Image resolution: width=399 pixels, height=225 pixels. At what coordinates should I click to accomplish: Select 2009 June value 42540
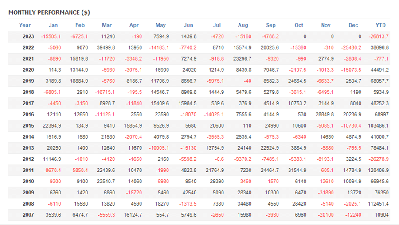coord(189,193)
